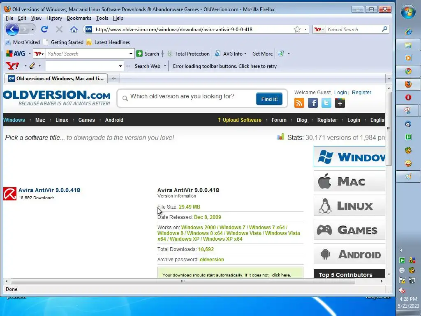Go to the Firefox Home page icon
The width and height of the screenshot is (421, 316).
74,29
